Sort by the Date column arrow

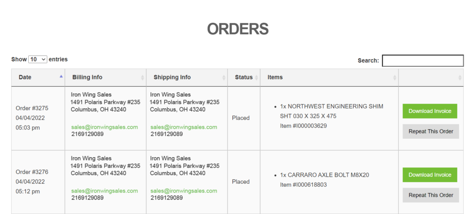61,77
